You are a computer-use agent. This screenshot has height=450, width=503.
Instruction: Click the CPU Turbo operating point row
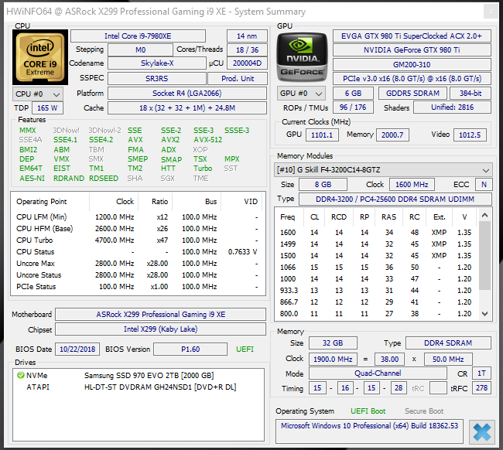(x=137, y=240)
